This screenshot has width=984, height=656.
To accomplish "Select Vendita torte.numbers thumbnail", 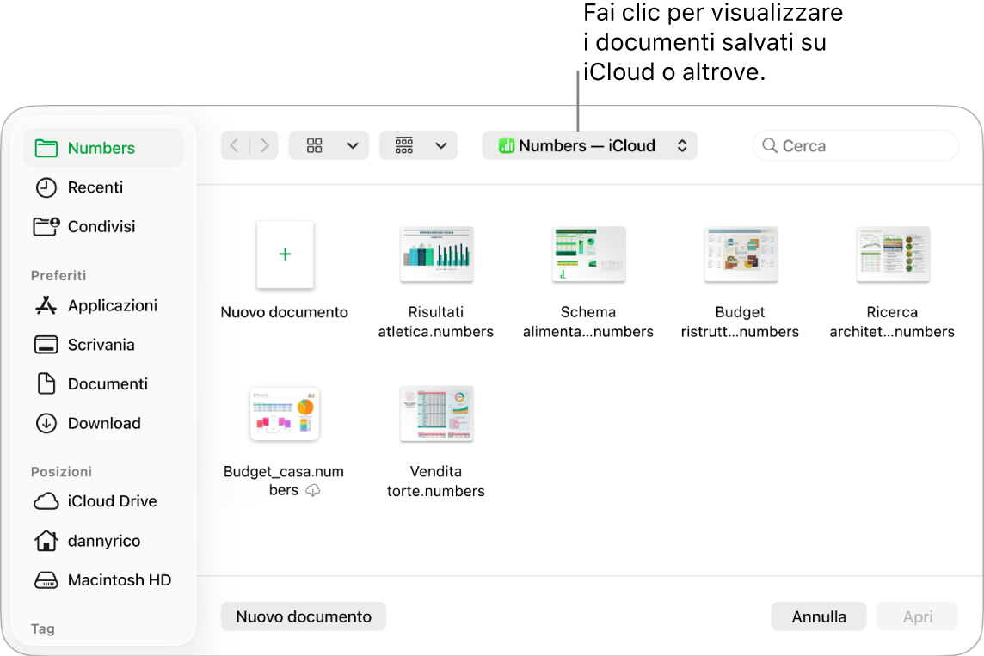I will click(x=437, y=414).
